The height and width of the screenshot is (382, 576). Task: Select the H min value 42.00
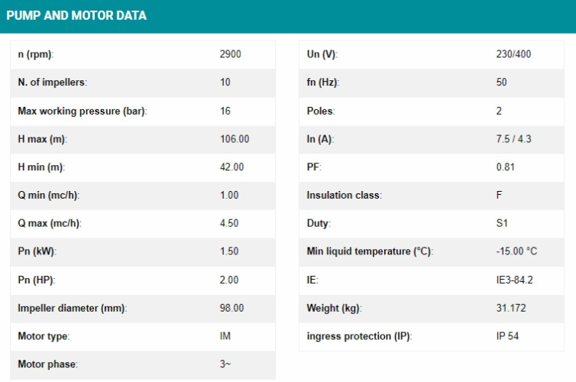point(232,167)
